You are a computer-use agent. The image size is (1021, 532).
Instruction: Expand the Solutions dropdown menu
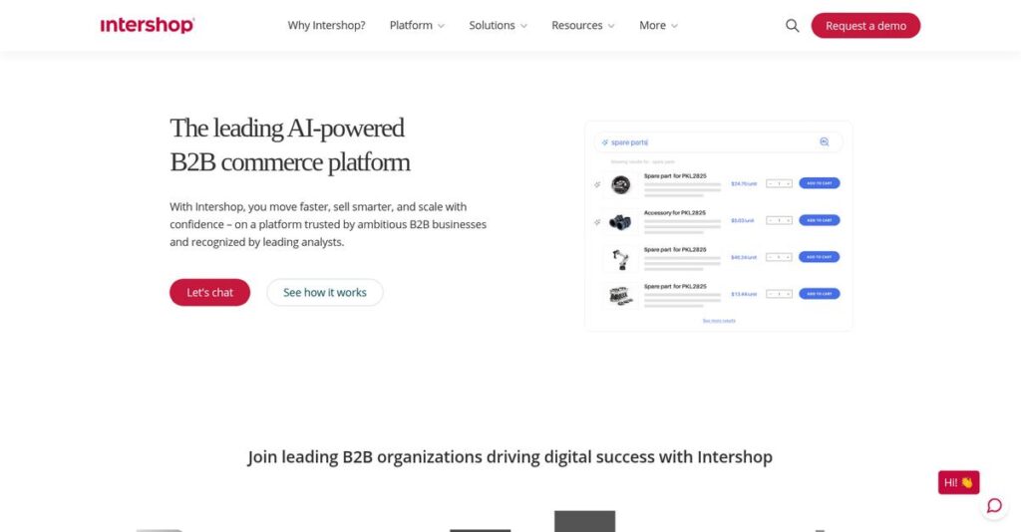coord(499,25)
